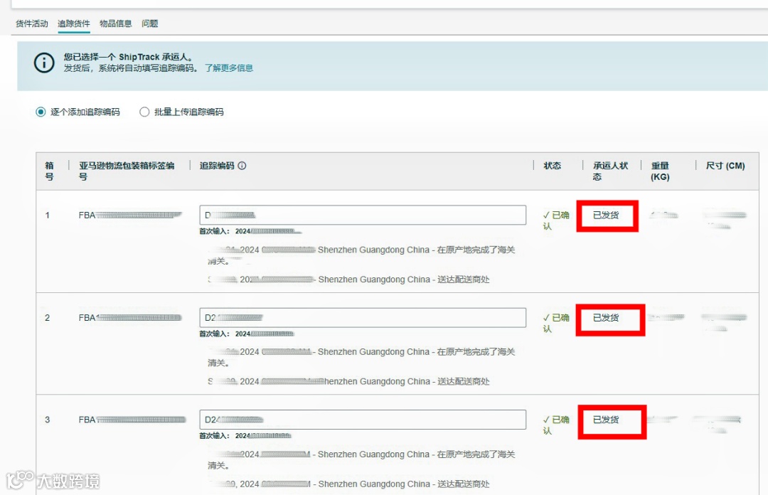This screenshot has height=495, width=768.
Task: Choose 批量上传追踪编码 radio option
Action: [144, 112]
